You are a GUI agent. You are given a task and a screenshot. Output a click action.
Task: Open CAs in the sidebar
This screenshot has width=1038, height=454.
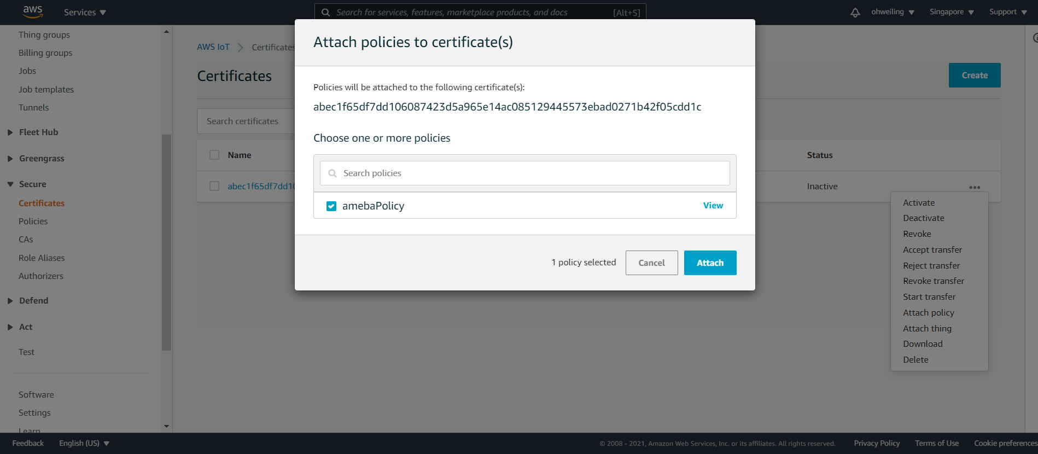tap(26, 240)
